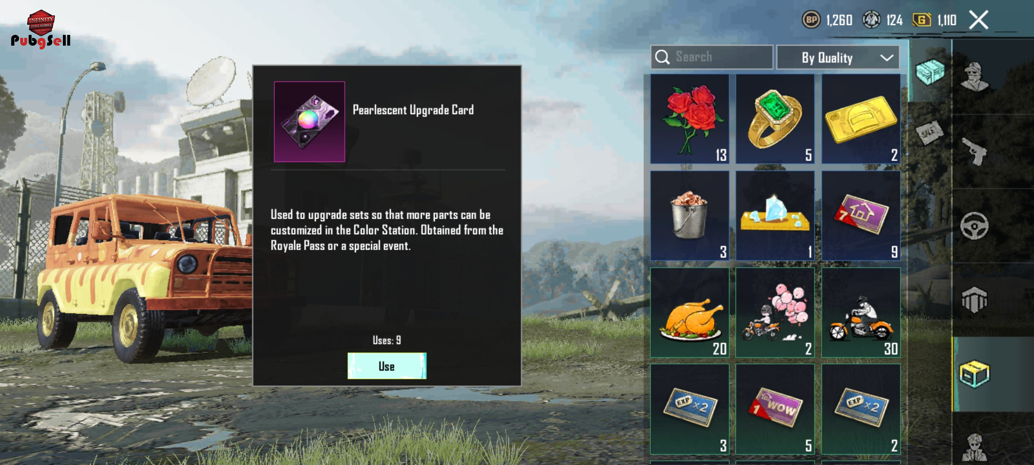Screen dimensions: 1034x465
Task: Open the By Quality sort dropdown
Action: 838,57
